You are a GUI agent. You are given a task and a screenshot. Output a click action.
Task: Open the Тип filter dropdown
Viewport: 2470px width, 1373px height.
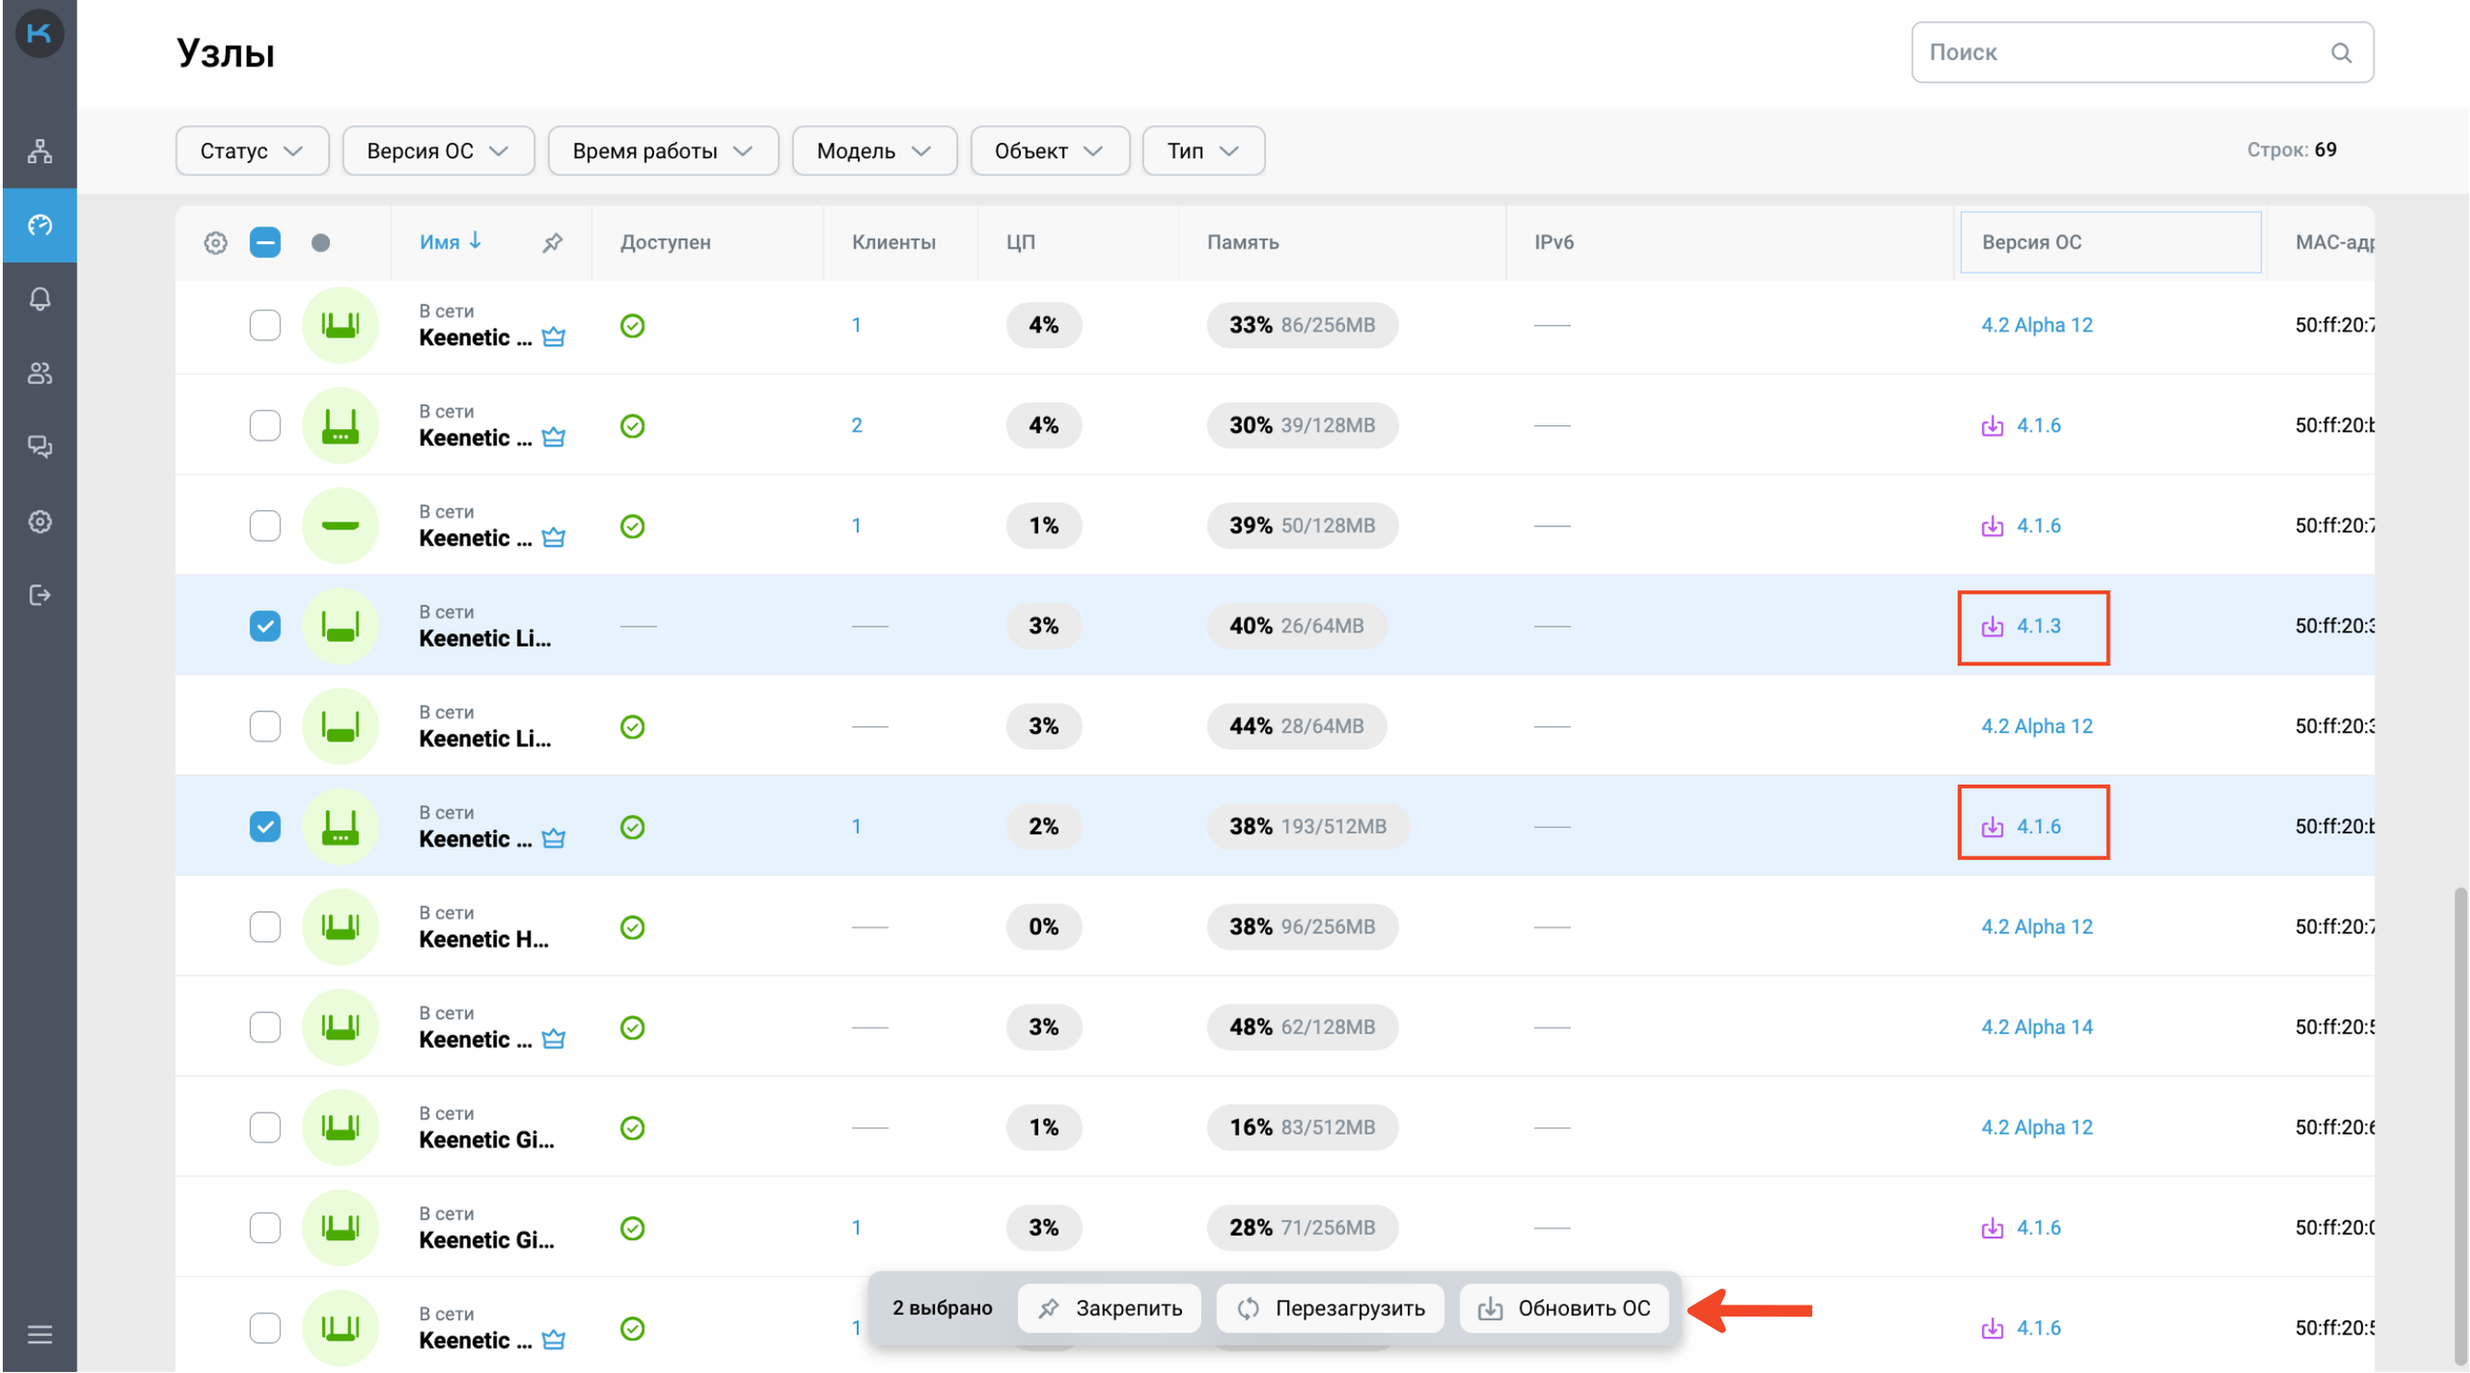pos(1203,151)
